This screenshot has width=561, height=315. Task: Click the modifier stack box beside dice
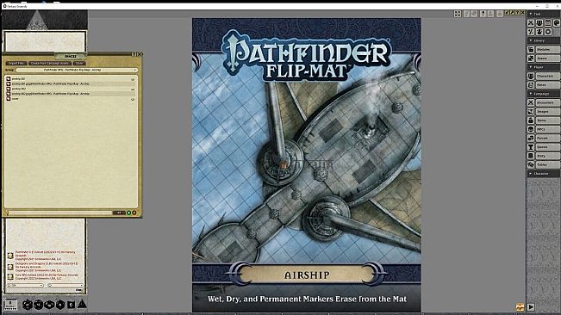tap(10, 305)
